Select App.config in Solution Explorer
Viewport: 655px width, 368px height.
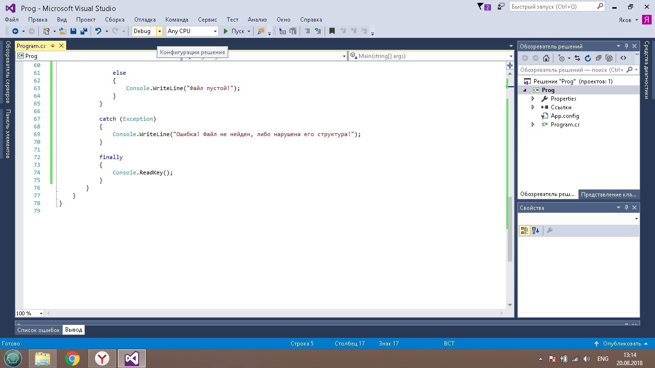coord(565,116)
